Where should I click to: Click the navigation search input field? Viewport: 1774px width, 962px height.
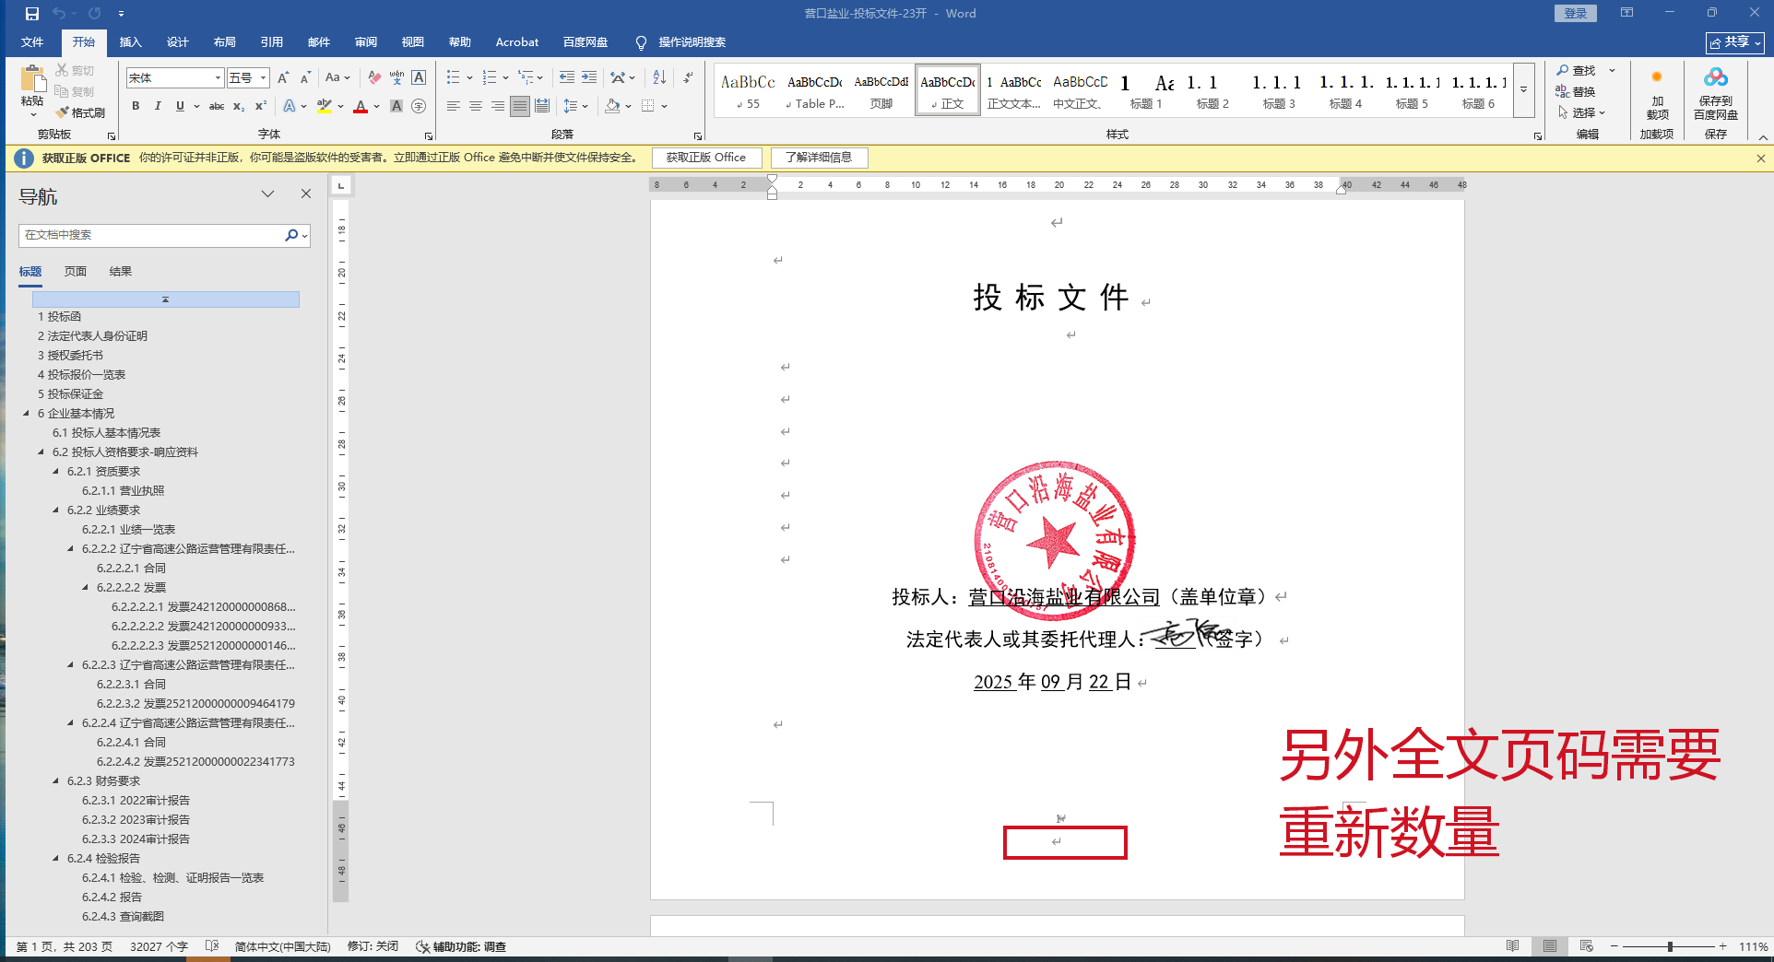[x=152, y=235]
